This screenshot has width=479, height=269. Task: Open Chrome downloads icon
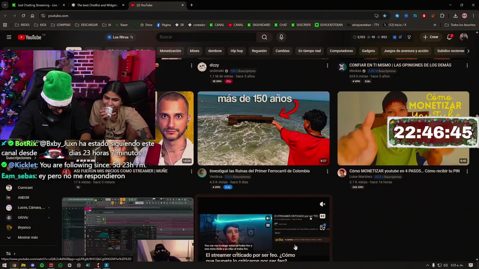coord(455,16)
